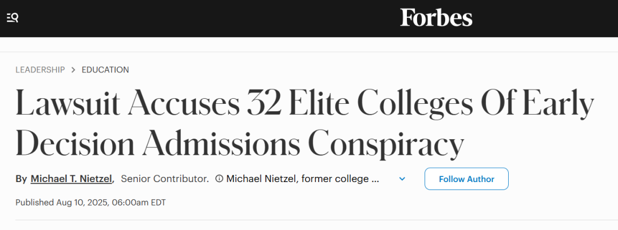Open the menu and search icon

tap(13, 18)
